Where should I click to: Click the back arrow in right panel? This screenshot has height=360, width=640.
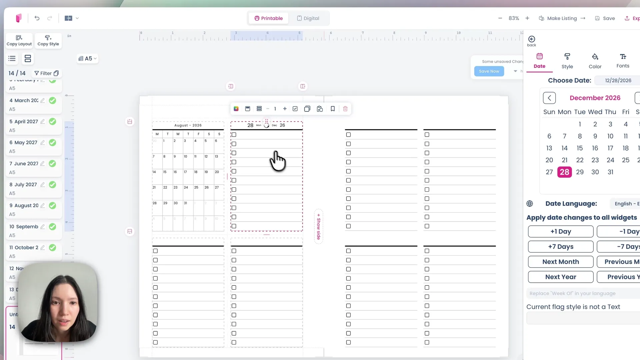(x=532, y=41)
